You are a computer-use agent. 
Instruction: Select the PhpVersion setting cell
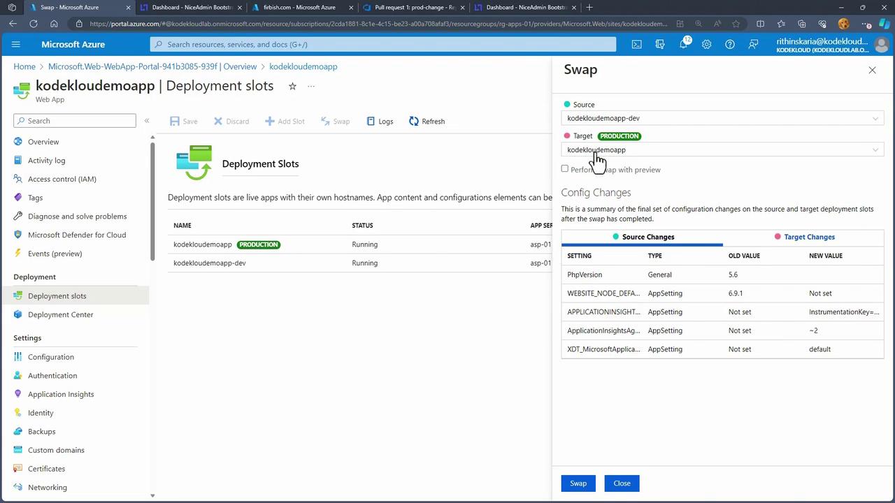(585, 275)
